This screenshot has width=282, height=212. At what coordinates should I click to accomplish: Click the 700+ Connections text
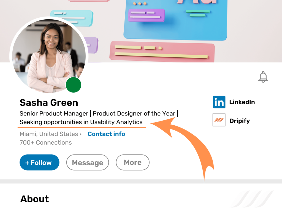click(46, 142)
